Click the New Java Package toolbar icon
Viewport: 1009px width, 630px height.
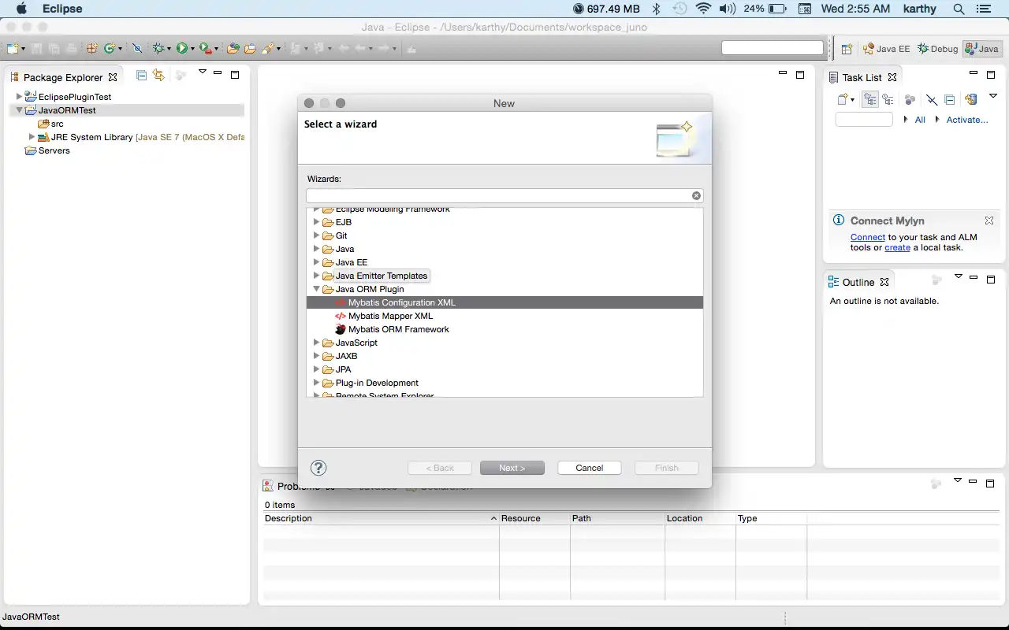[x=92, y=49]
